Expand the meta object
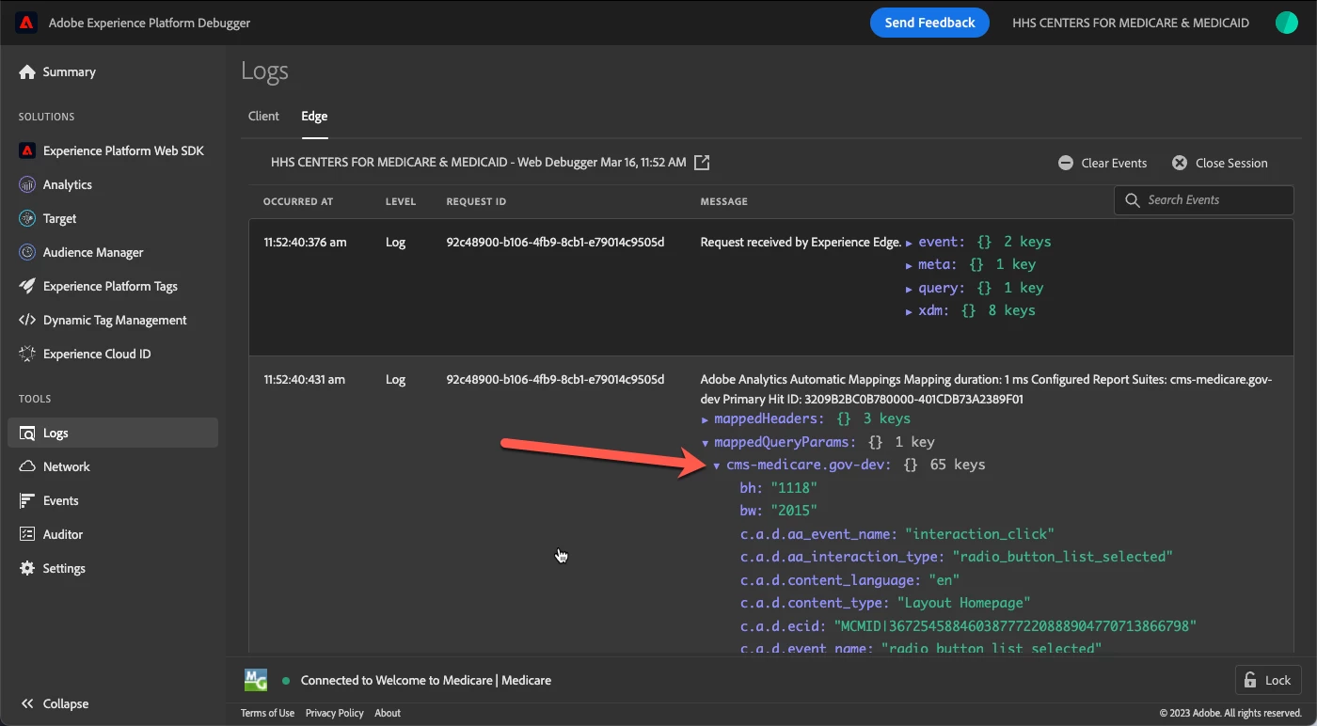The image size is (1317, 726). pyautogui.click(x=909, y=265)
